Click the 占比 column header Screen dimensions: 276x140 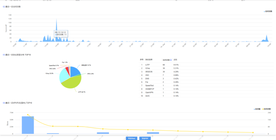[x=175, y=60]
